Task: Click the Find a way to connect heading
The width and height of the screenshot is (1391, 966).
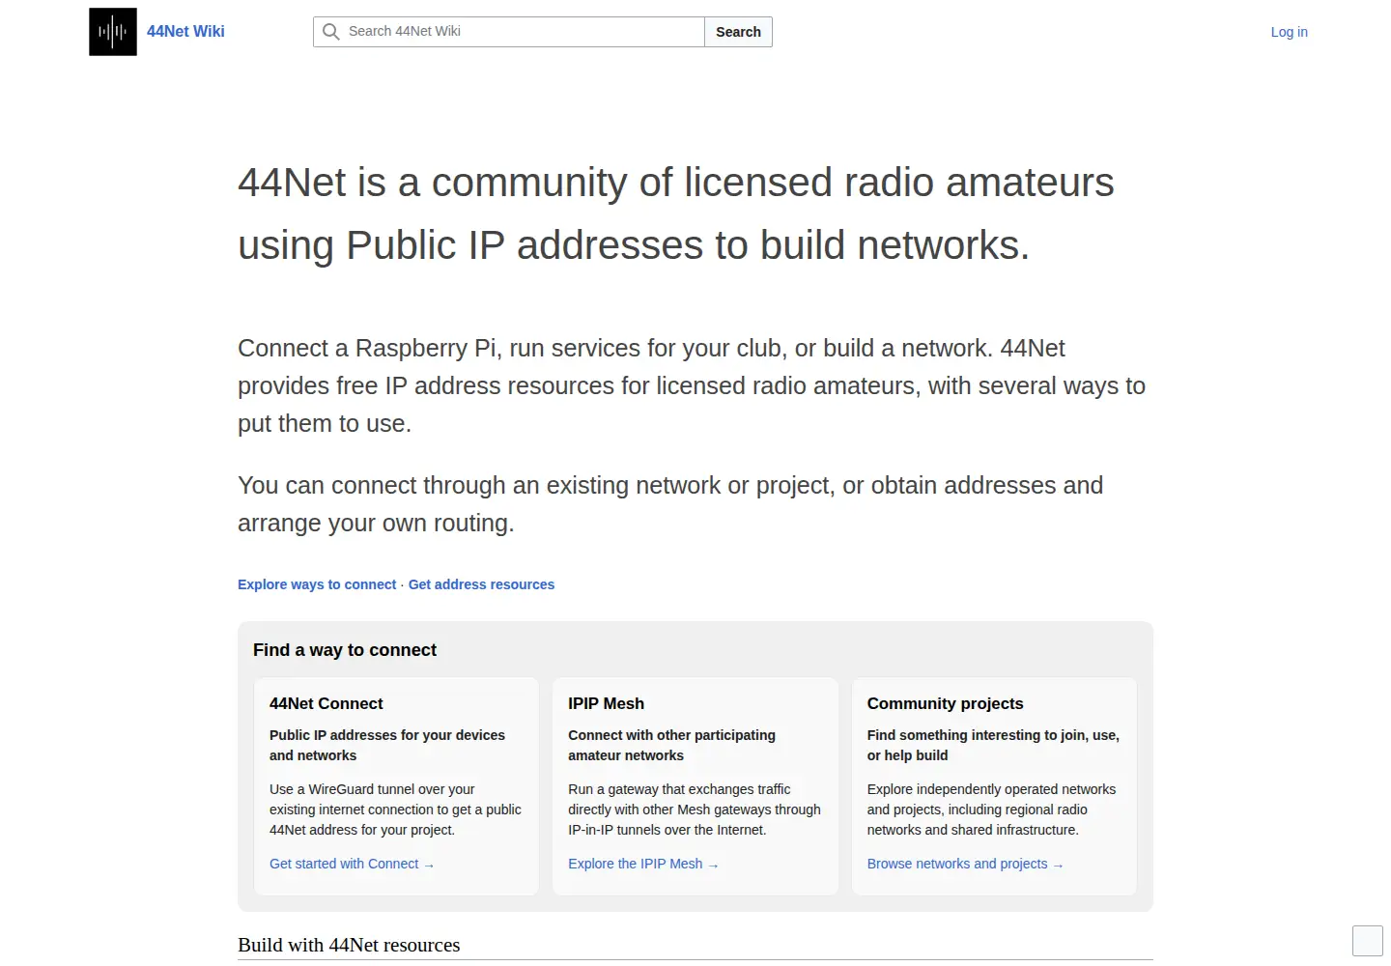Action: click(x=345, y=650)
